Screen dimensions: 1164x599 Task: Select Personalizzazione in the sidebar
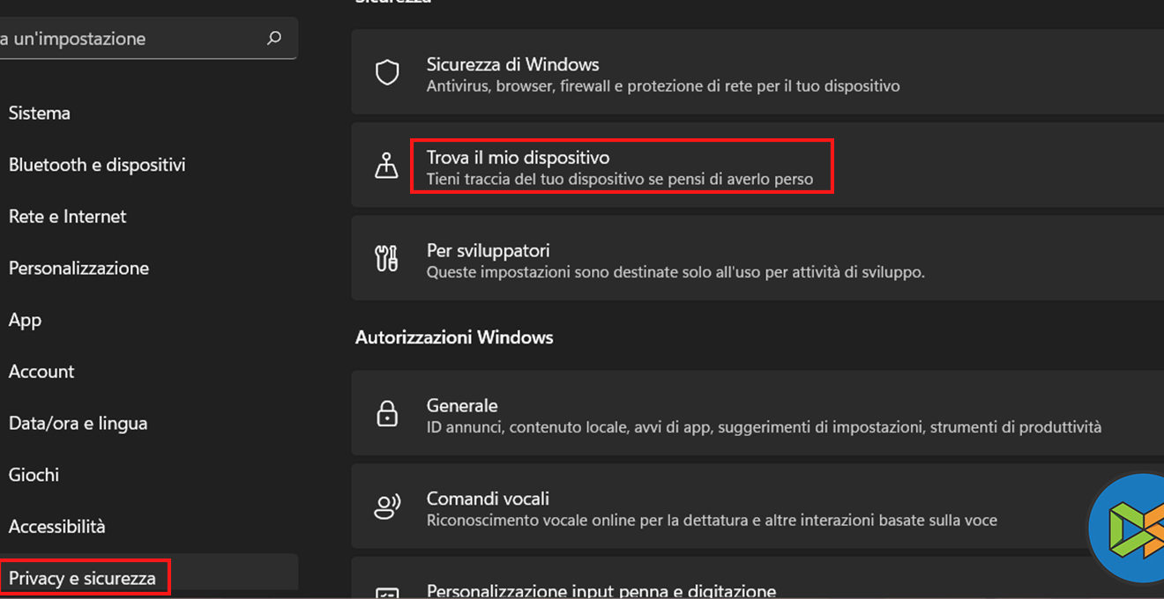tap(78, 268)
